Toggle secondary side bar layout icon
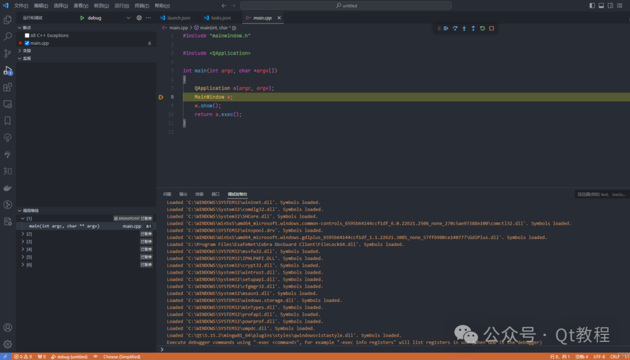This screenshot has width=630, height=360. pos(610,6)
